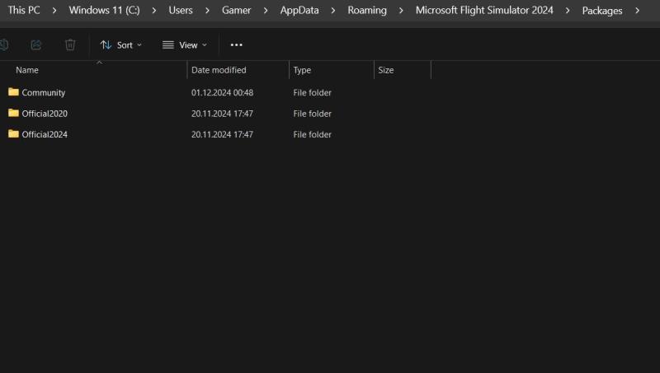The height and width of the screenshot is (373, 660).
Task: Go to Roaming in address path
Action: tap(367, 11)
